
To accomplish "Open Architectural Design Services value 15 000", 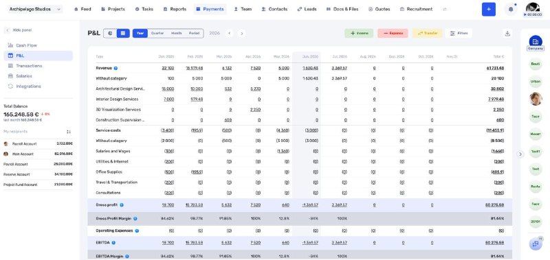I will (x=168, y=89).
